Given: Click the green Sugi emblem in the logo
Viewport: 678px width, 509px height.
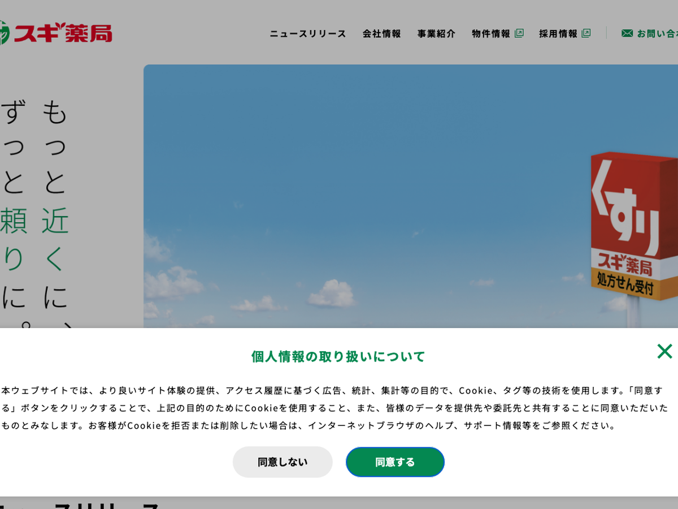Looking at the screenshot, I should 3,33.
